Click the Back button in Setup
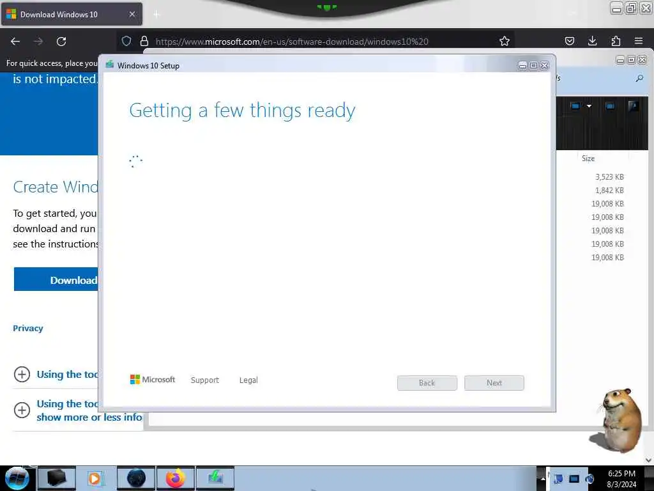This screenshot has width=654, height=491. tap(427, 383)
